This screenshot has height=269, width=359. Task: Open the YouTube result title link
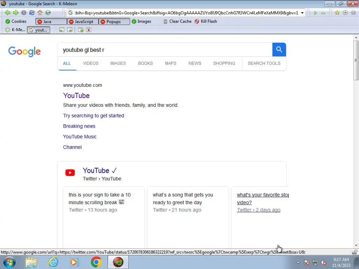(76, 96)
